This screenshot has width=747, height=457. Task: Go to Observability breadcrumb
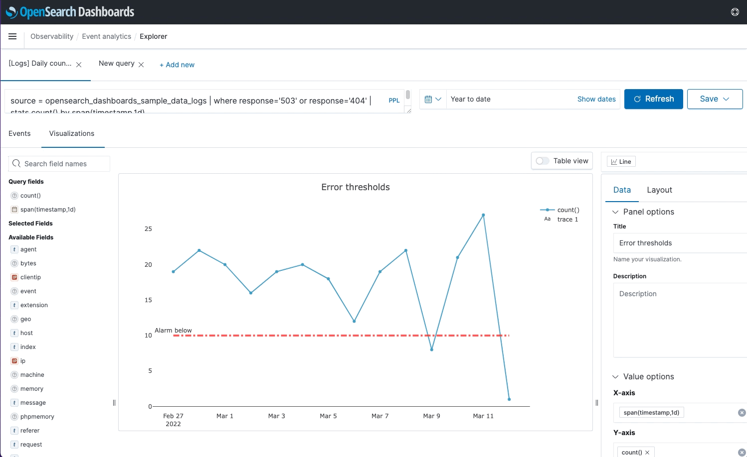[x=52, y=36]
